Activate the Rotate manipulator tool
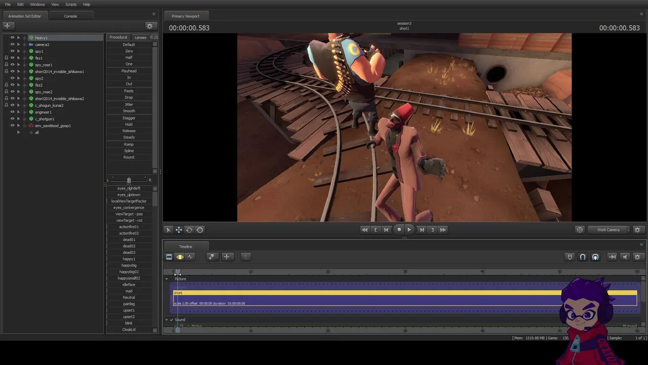Image resolution: width=648 pixels, height=365 pixels. tap(189, 230)
